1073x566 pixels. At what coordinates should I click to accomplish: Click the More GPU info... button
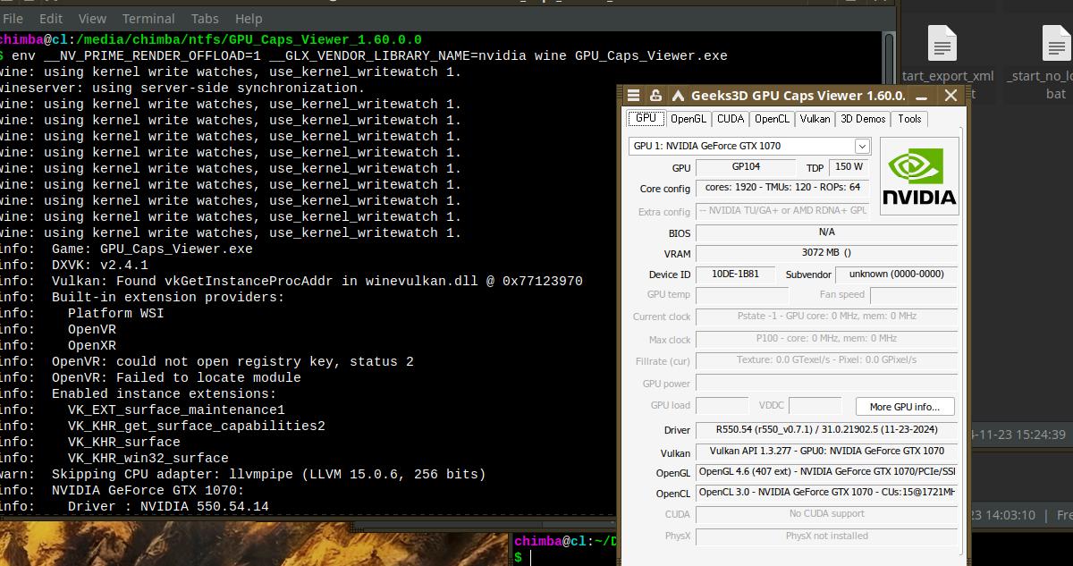(905, 406)
